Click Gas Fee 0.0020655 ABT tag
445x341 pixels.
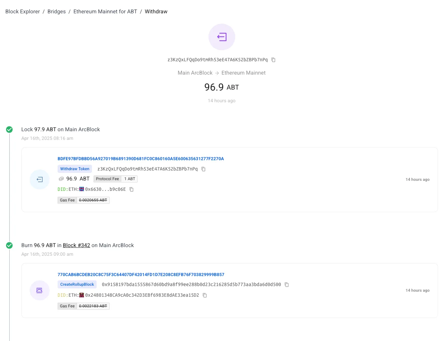point(84,200)
